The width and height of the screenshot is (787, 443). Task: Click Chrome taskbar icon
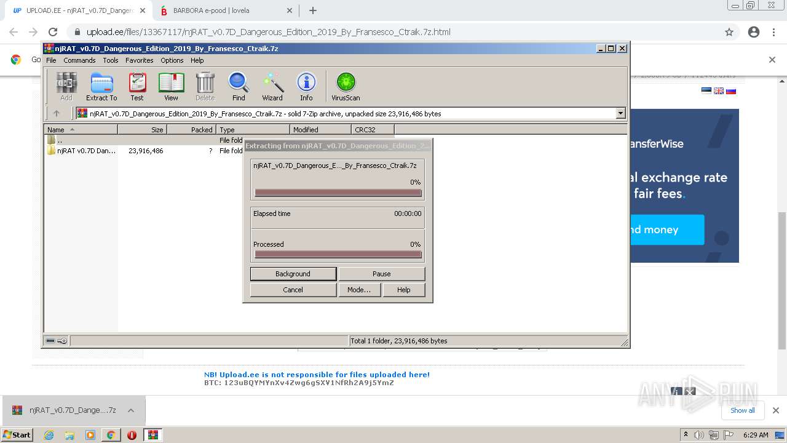pos(111,435)
